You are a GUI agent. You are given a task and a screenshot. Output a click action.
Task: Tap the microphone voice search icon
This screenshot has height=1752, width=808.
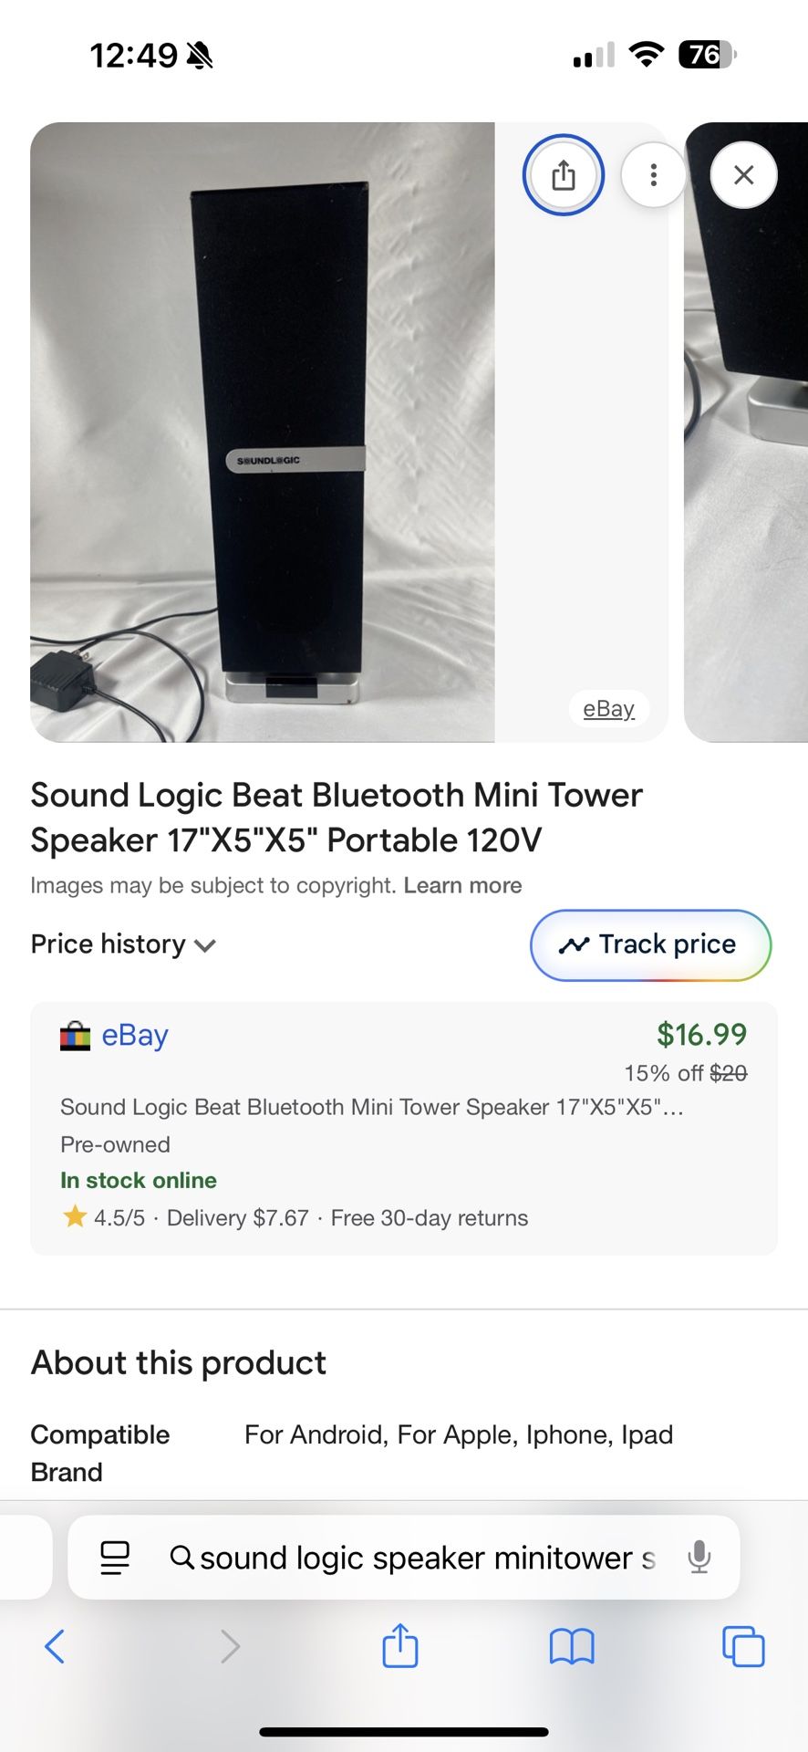click(699, 1557)
